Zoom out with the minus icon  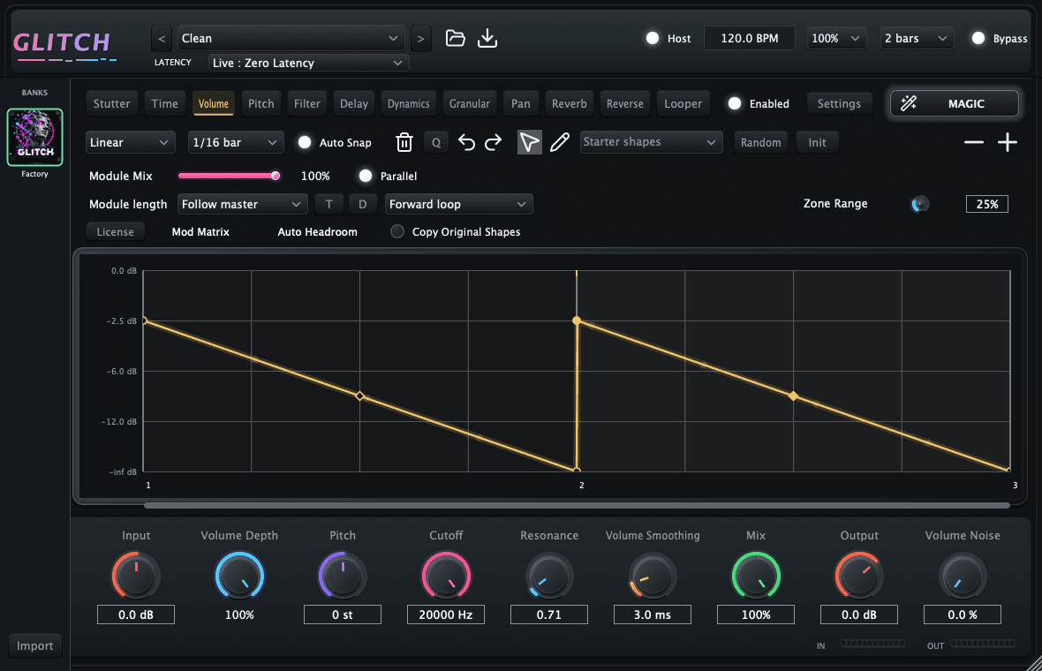click(x=973, y=142)
